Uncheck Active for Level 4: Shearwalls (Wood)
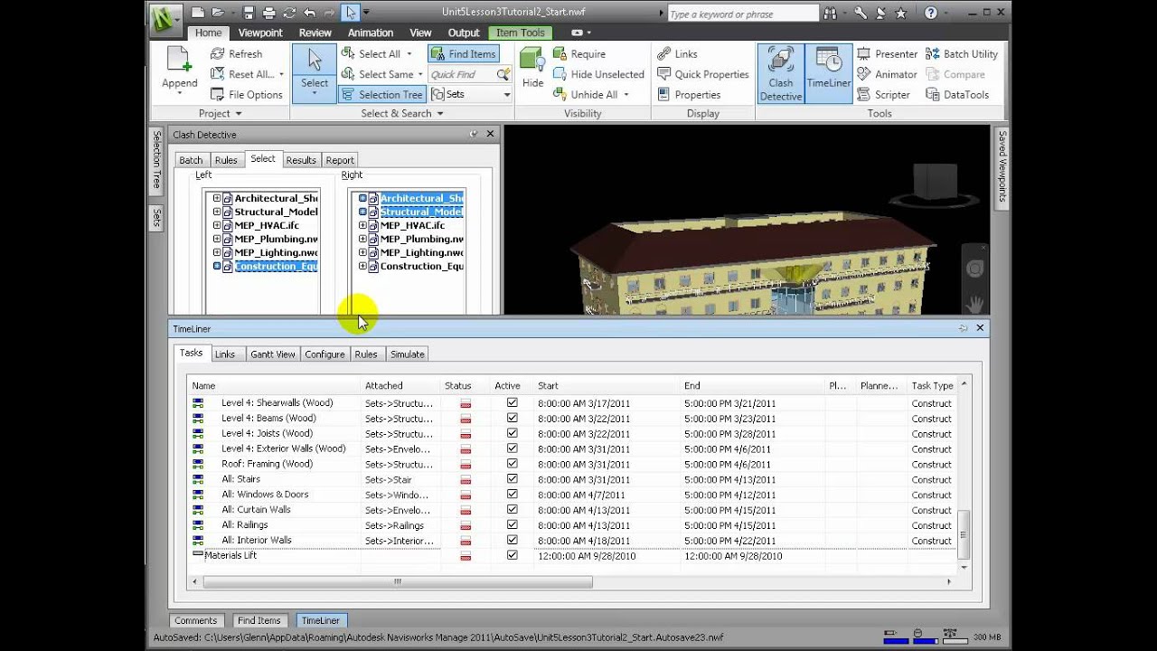 (513, 403)
